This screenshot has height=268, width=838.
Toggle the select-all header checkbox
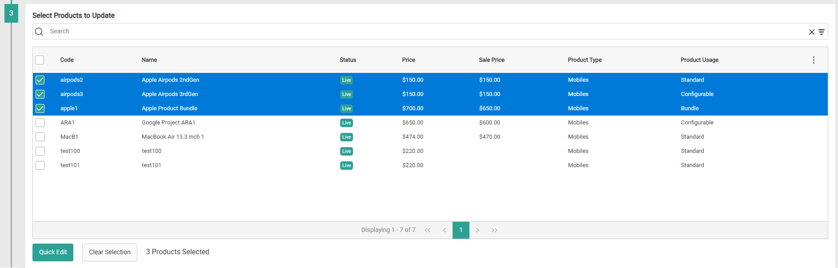point(40,60)
